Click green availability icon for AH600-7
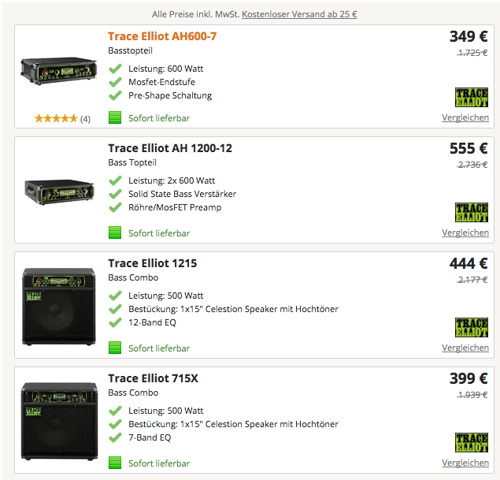Viewport: 500px width, 480px height. (x=115, y=118)
